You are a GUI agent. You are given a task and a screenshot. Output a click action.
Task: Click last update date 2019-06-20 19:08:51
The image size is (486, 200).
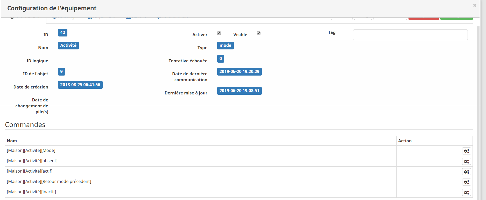tap(240, 91)
